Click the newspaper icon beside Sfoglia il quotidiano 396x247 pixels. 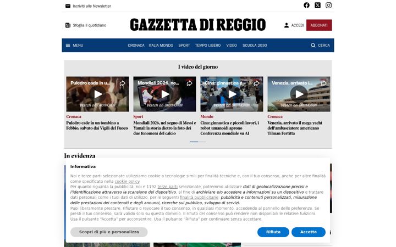[x=68, y=25]
